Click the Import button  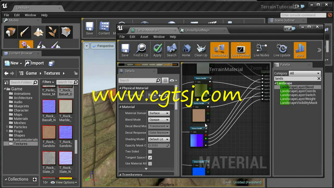pos(34,63)
